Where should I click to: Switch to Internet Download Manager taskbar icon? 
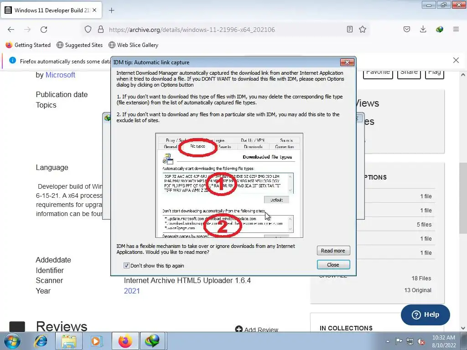tap(152, 341)
